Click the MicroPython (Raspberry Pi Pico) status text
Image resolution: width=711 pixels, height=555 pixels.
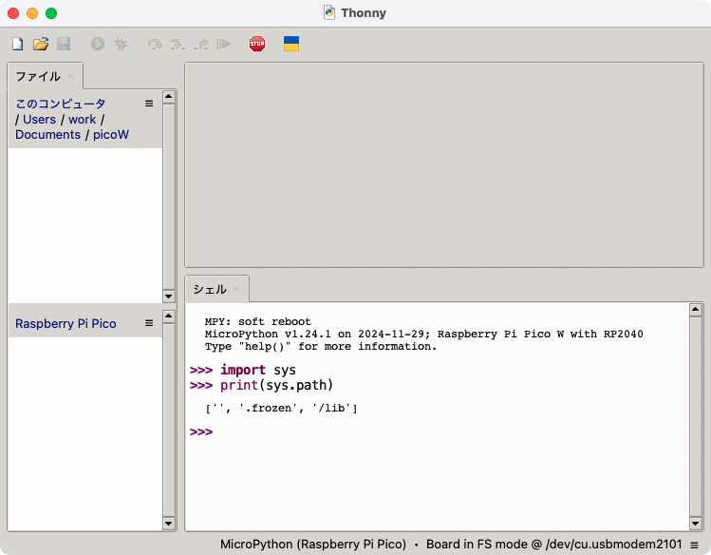click(x=313, y=545)
